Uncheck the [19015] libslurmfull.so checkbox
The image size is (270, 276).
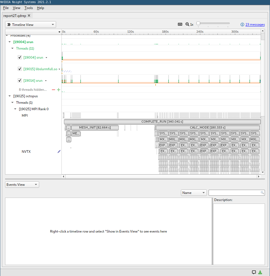pos(20,69)
